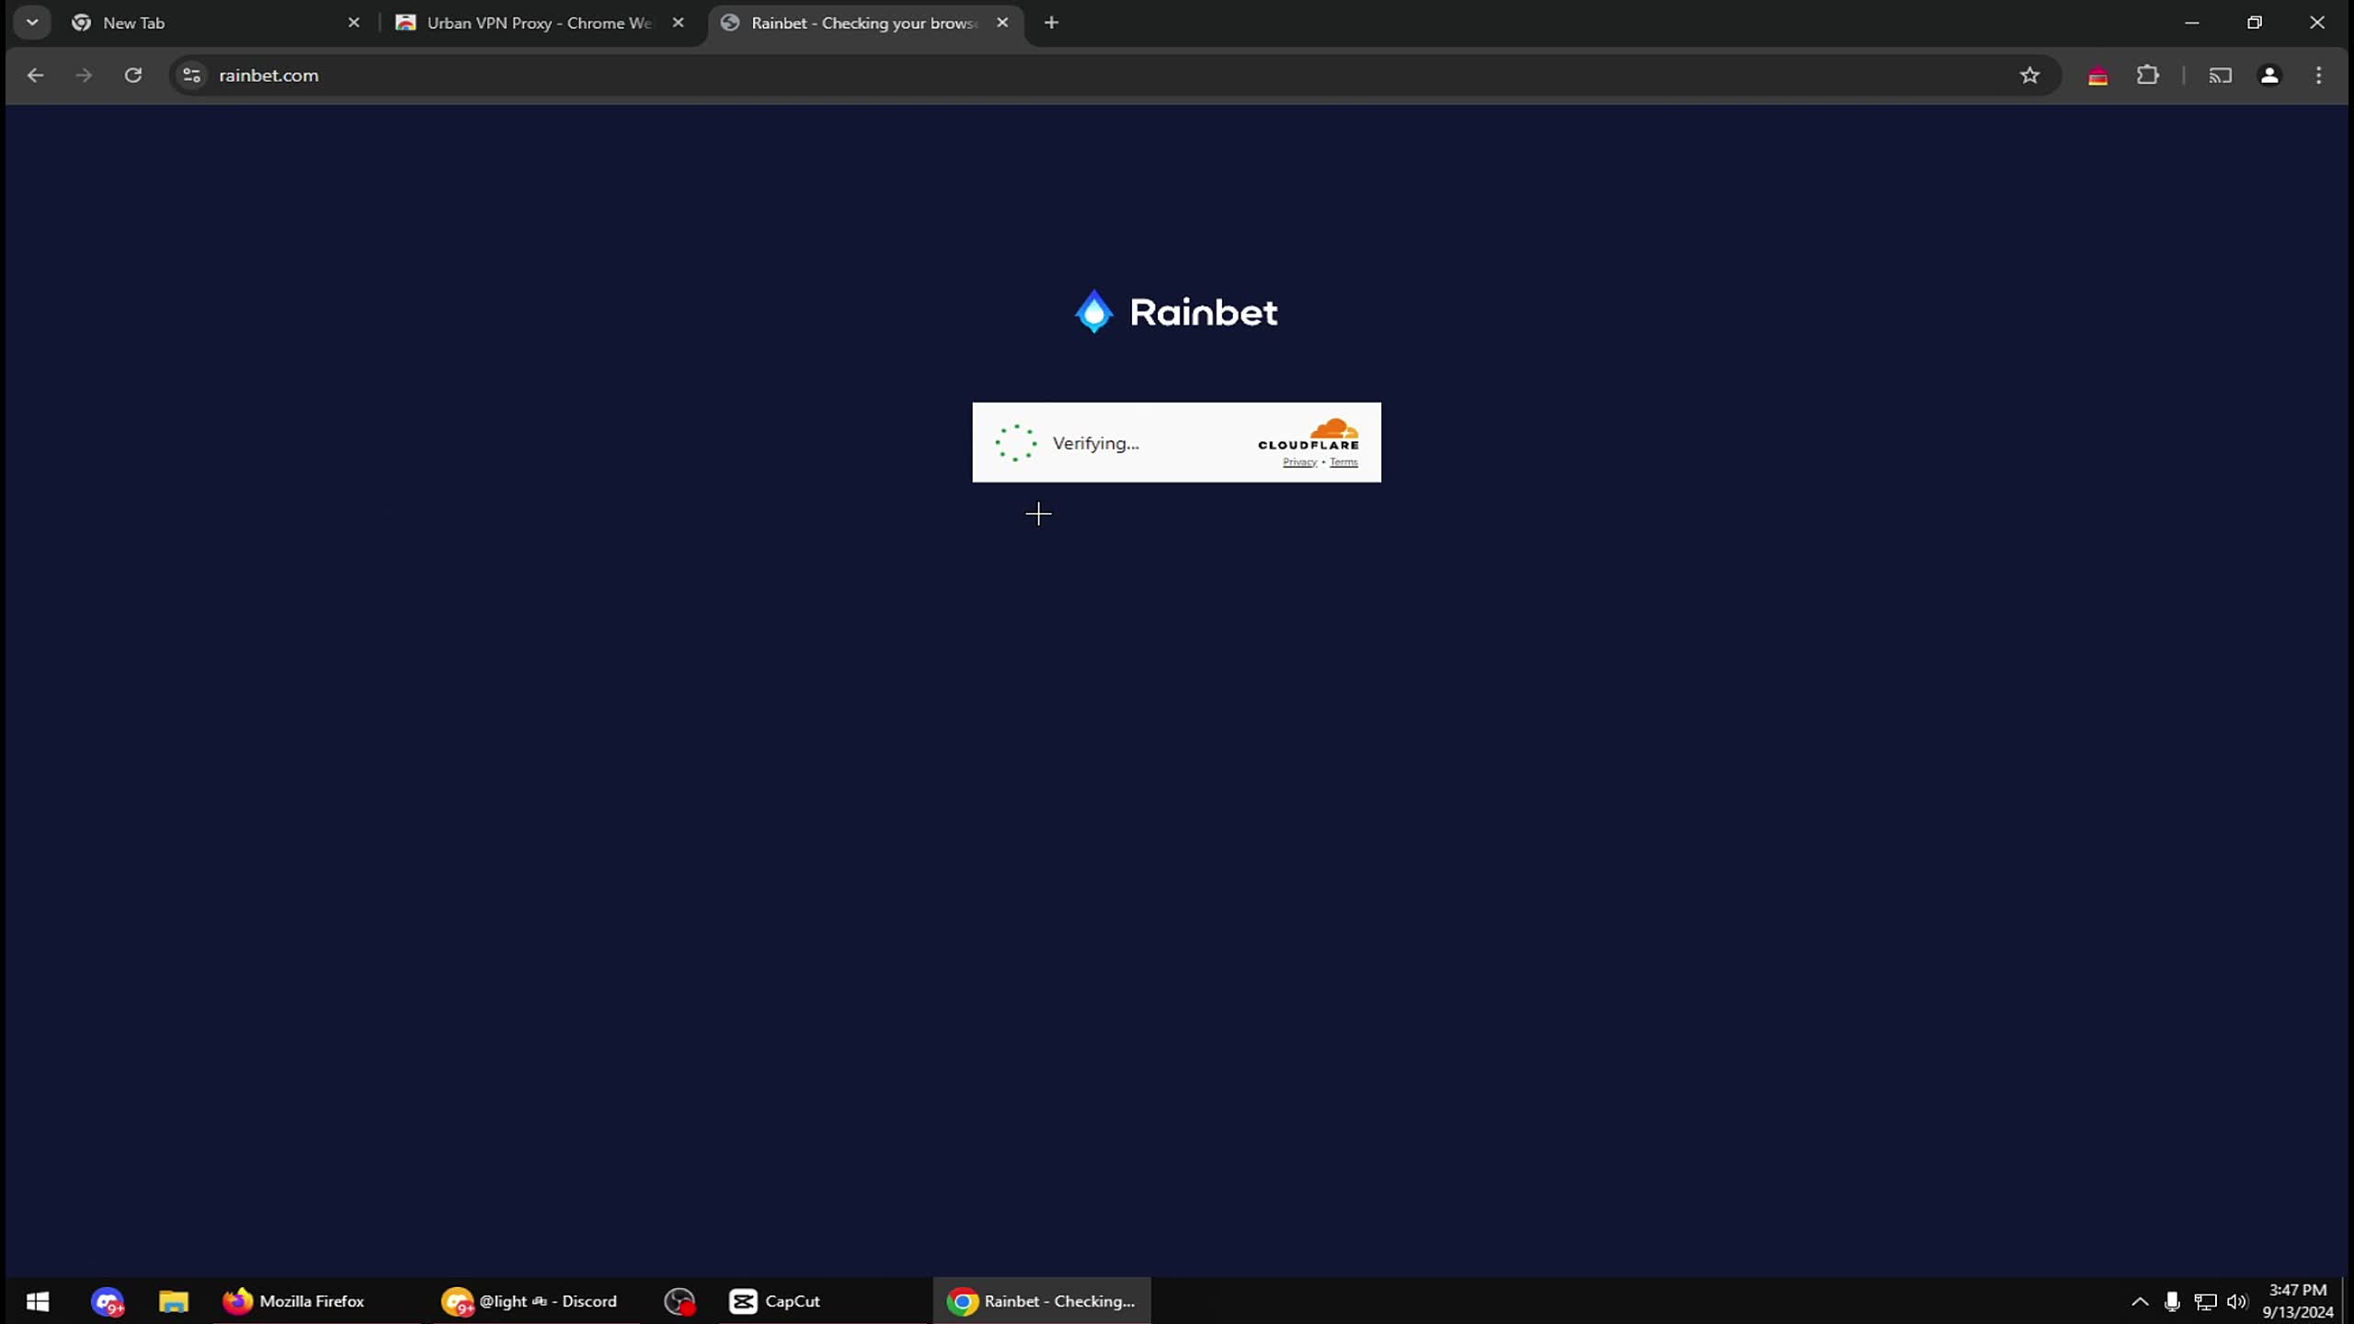The width and height of the screenshot is (2354, 1324).
Task: Open the Cloudflare Terms link
Action: pos(1345,462)
